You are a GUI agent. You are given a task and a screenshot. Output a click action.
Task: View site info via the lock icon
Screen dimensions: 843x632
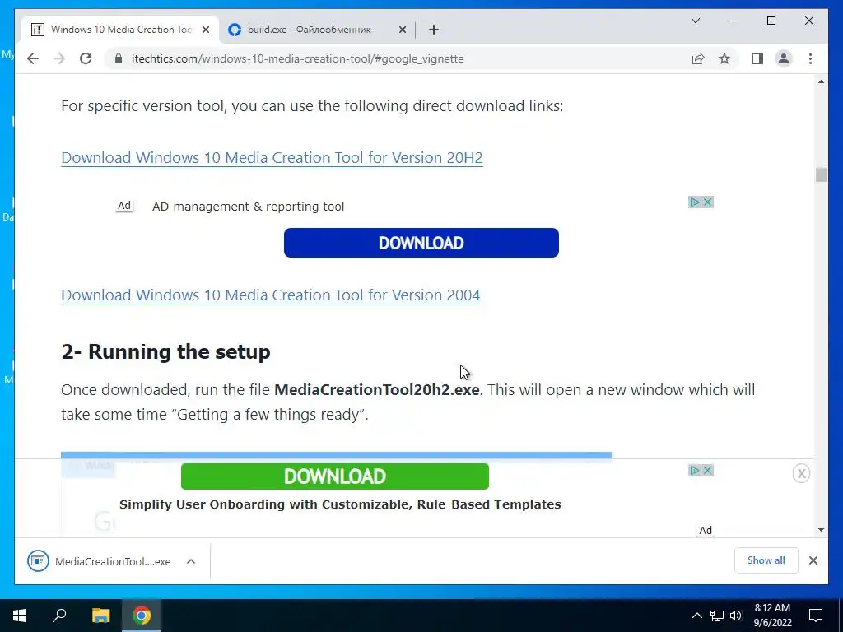pos(119,58)
